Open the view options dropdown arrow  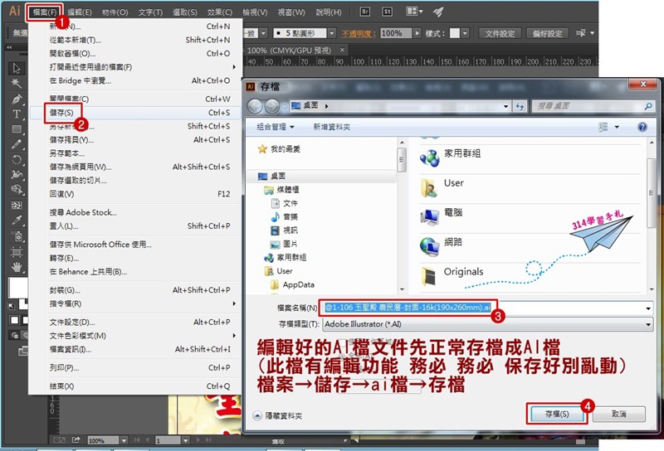(x=617, y=127)
